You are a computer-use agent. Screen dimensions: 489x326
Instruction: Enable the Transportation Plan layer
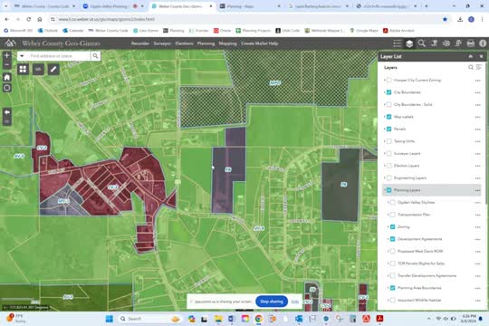[x=393, y=215]
